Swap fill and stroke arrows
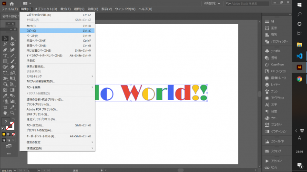The width and height of the screenshot is (307, 172). click(x=13, y=119)
